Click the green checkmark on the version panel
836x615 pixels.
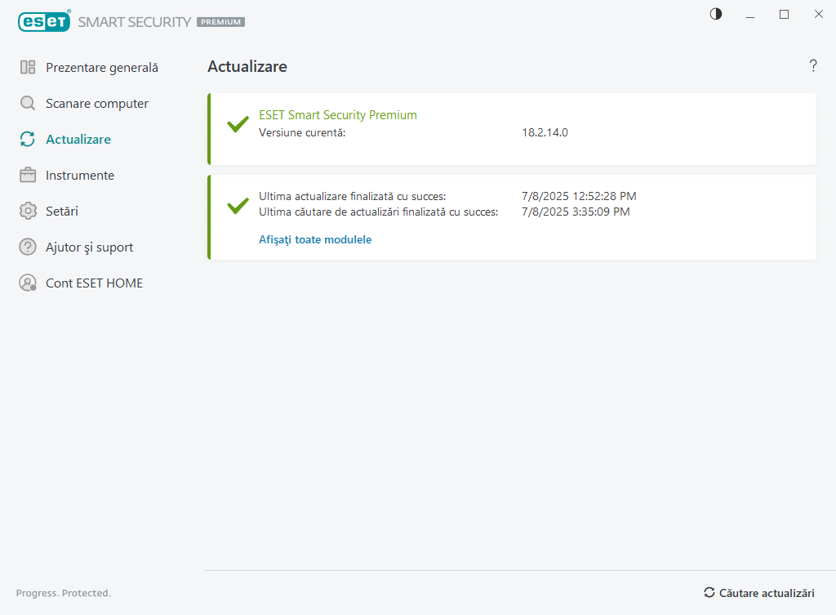coord(237,124)
